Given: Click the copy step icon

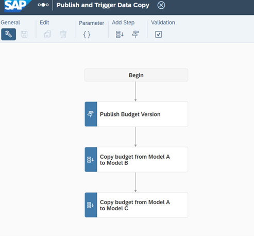Looking at the screenshot, I should point(47,35).
